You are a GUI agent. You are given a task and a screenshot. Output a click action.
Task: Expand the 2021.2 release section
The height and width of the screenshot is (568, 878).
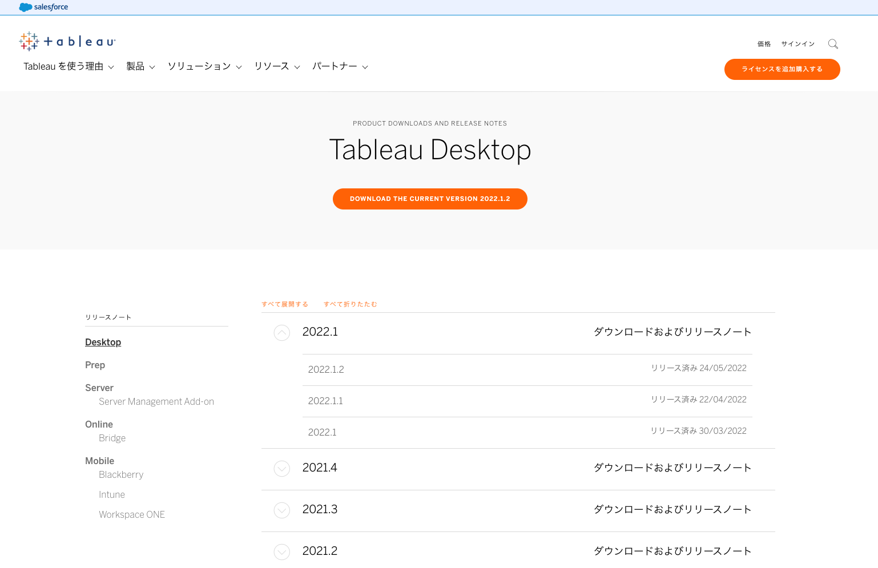click(x=282, y=551)
